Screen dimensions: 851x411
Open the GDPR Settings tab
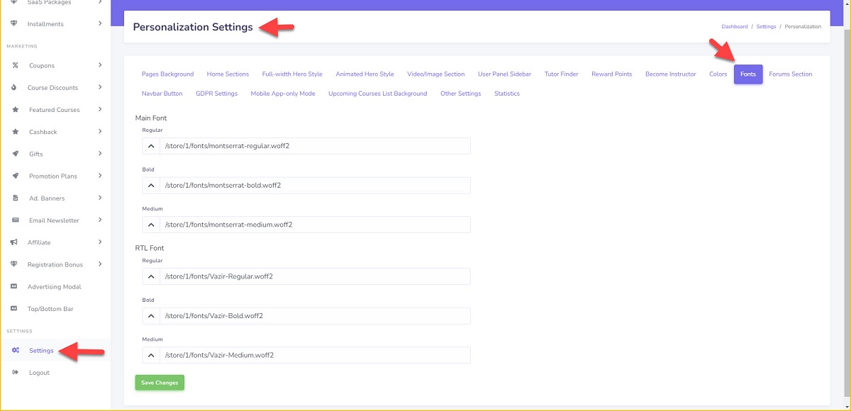[216, 94]
